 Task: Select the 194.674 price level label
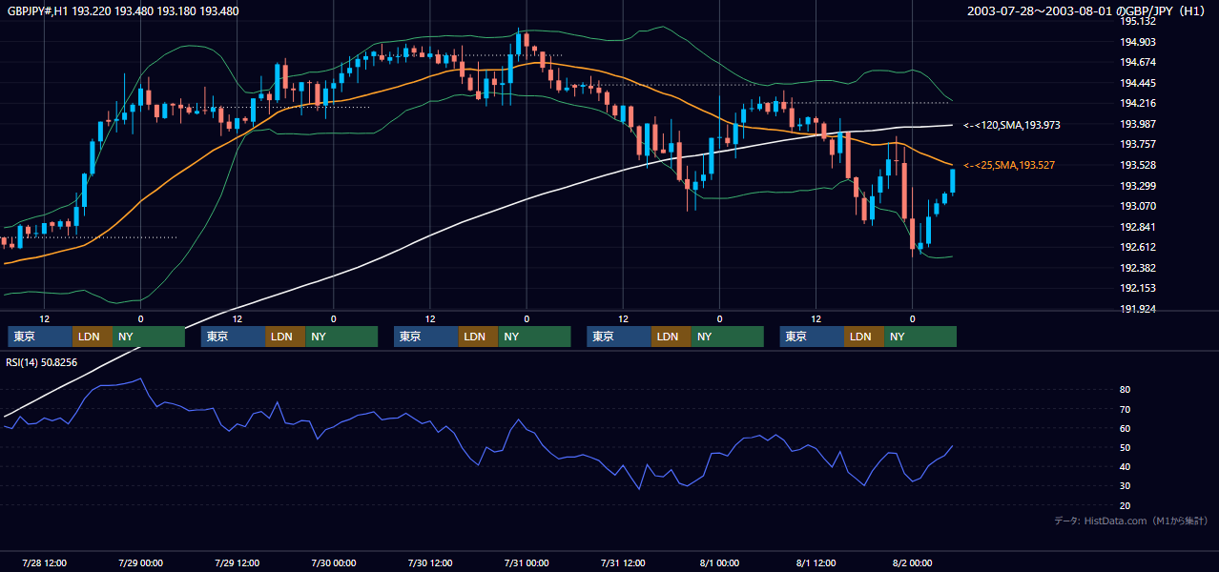[1138, 62]
